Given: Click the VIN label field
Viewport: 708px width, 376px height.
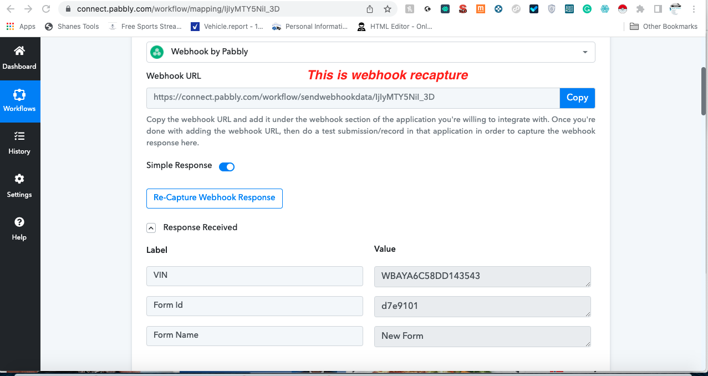Looking at the screenshot, I should coord(254,276).
